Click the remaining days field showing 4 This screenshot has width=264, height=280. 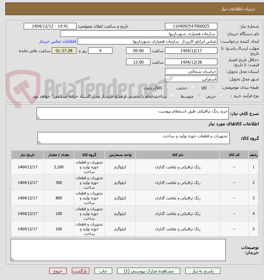[100, 51]
